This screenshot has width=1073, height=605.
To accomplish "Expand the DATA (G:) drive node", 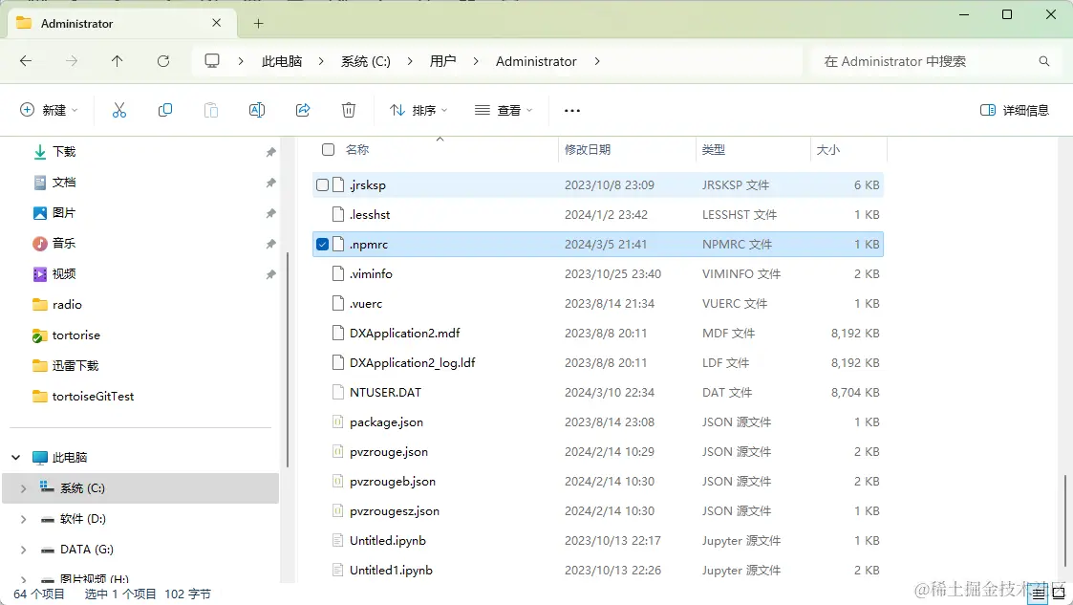I will point(23,550).
